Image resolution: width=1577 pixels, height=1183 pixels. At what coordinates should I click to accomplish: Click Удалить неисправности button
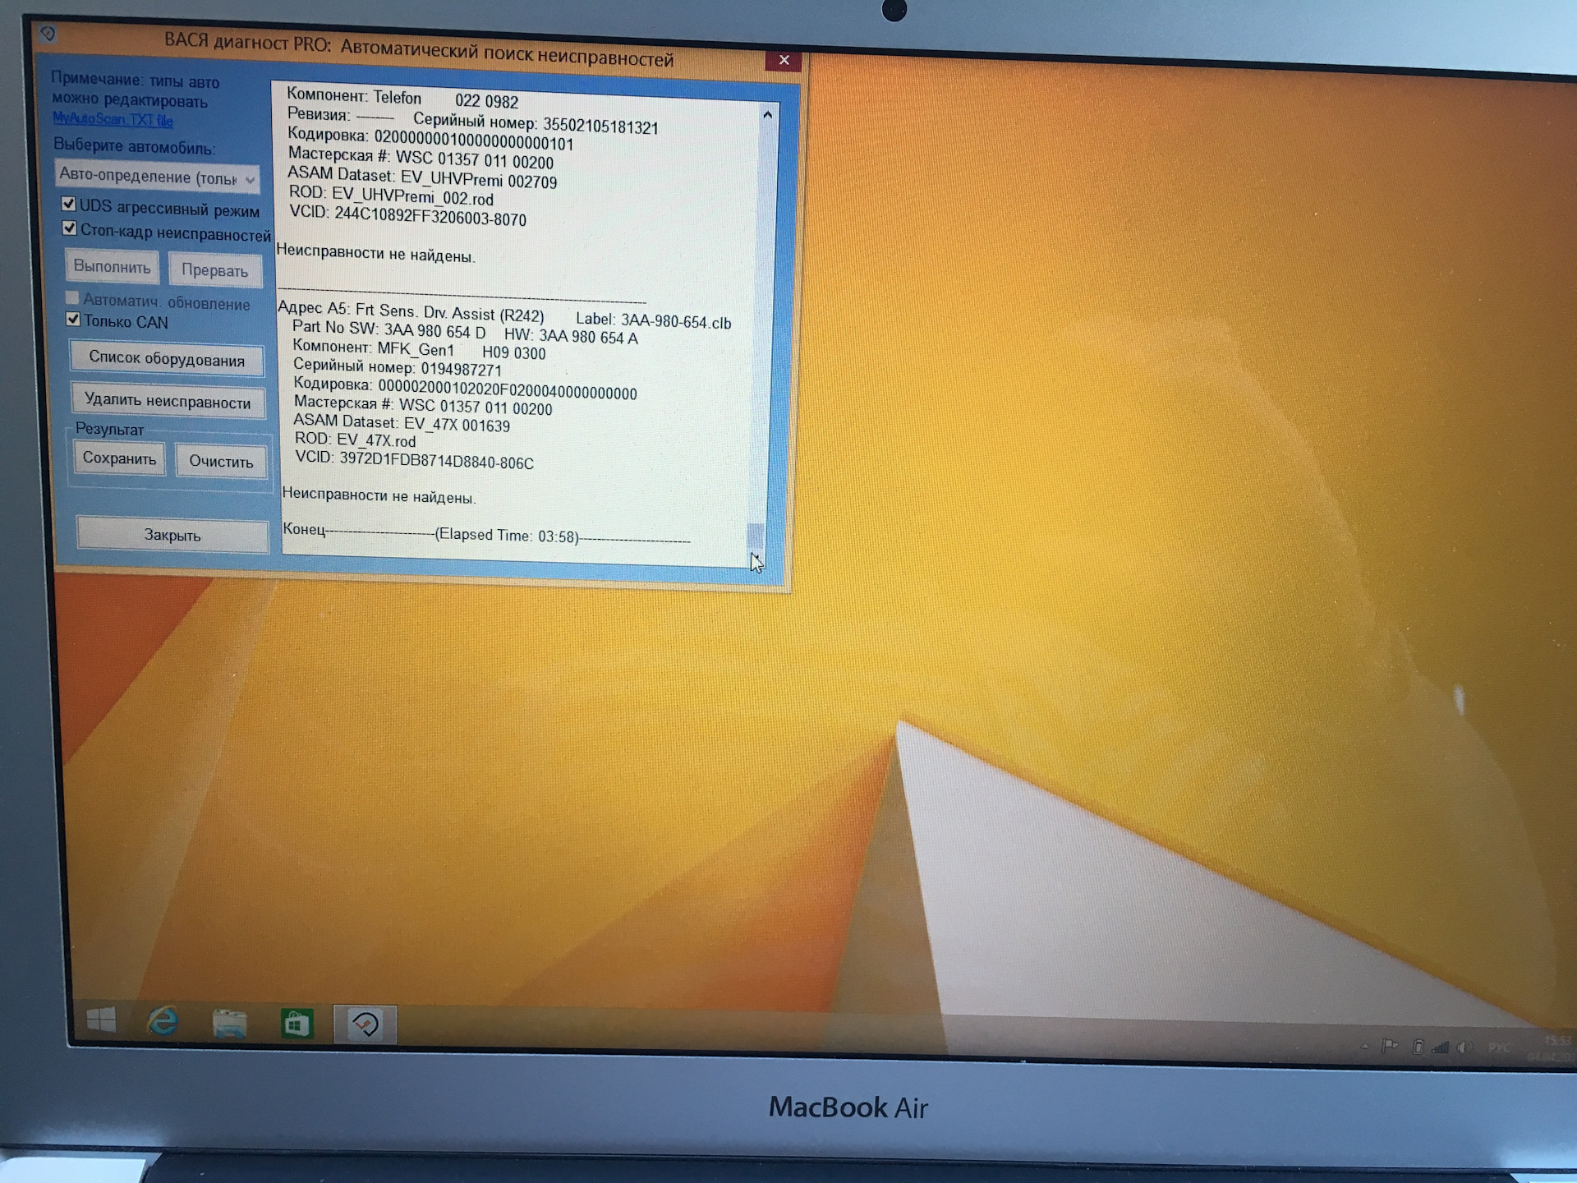click(x=168, y=402)
